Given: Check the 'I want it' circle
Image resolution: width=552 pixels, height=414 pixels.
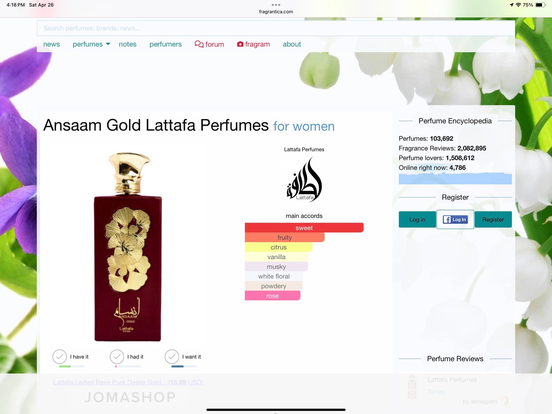Looking at the screenshot, I should click(x=172, y=357).
